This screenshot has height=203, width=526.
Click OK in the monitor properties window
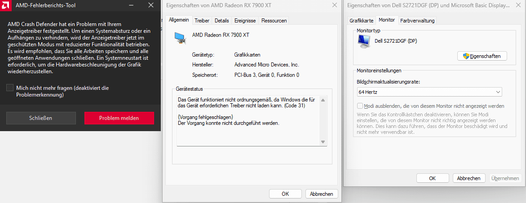pos(433,178)
